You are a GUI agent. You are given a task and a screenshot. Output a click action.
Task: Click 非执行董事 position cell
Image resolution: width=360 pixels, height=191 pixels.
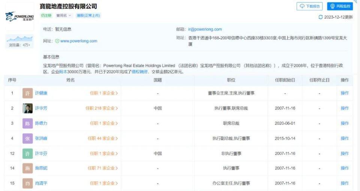(231, 154)
